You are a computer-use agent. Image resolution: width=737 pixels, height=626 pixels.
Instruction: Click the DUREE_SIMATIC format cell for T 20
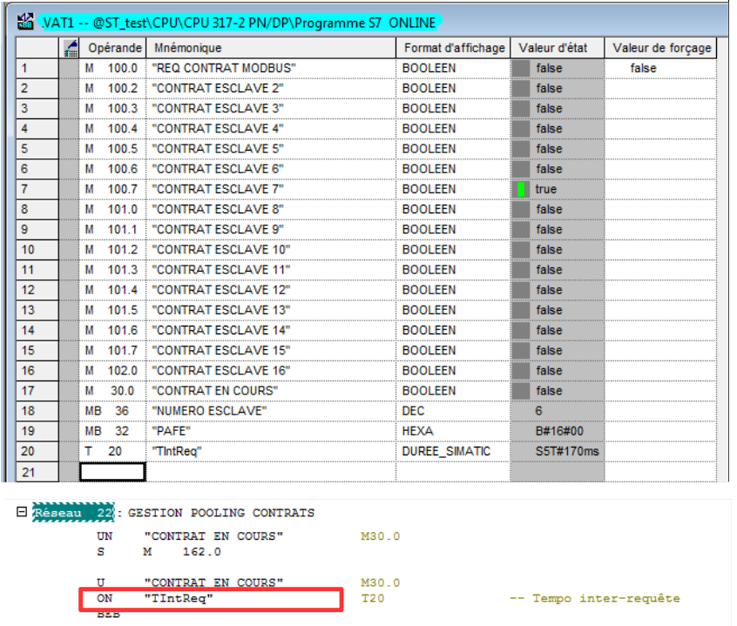446,451
